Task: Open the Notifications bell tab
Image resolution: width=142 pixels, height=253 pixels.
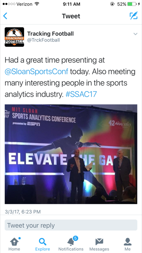Action: click(71, 244)
